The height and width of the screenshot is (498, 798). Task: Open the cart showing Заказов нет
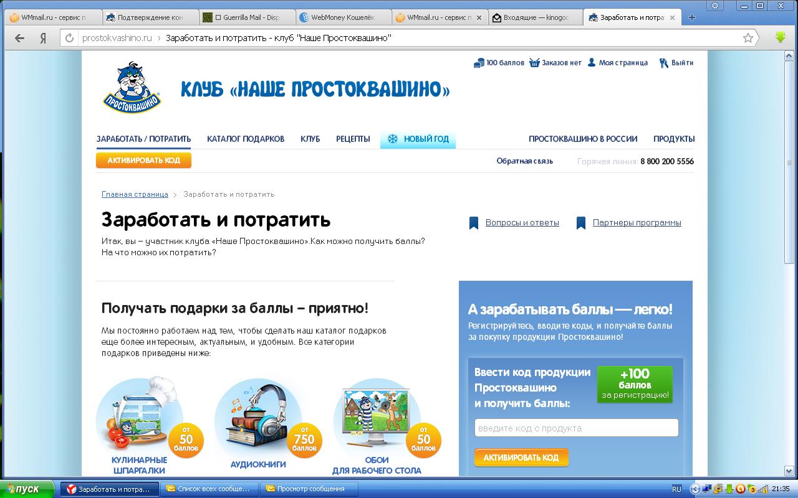[x=555, y=63]
